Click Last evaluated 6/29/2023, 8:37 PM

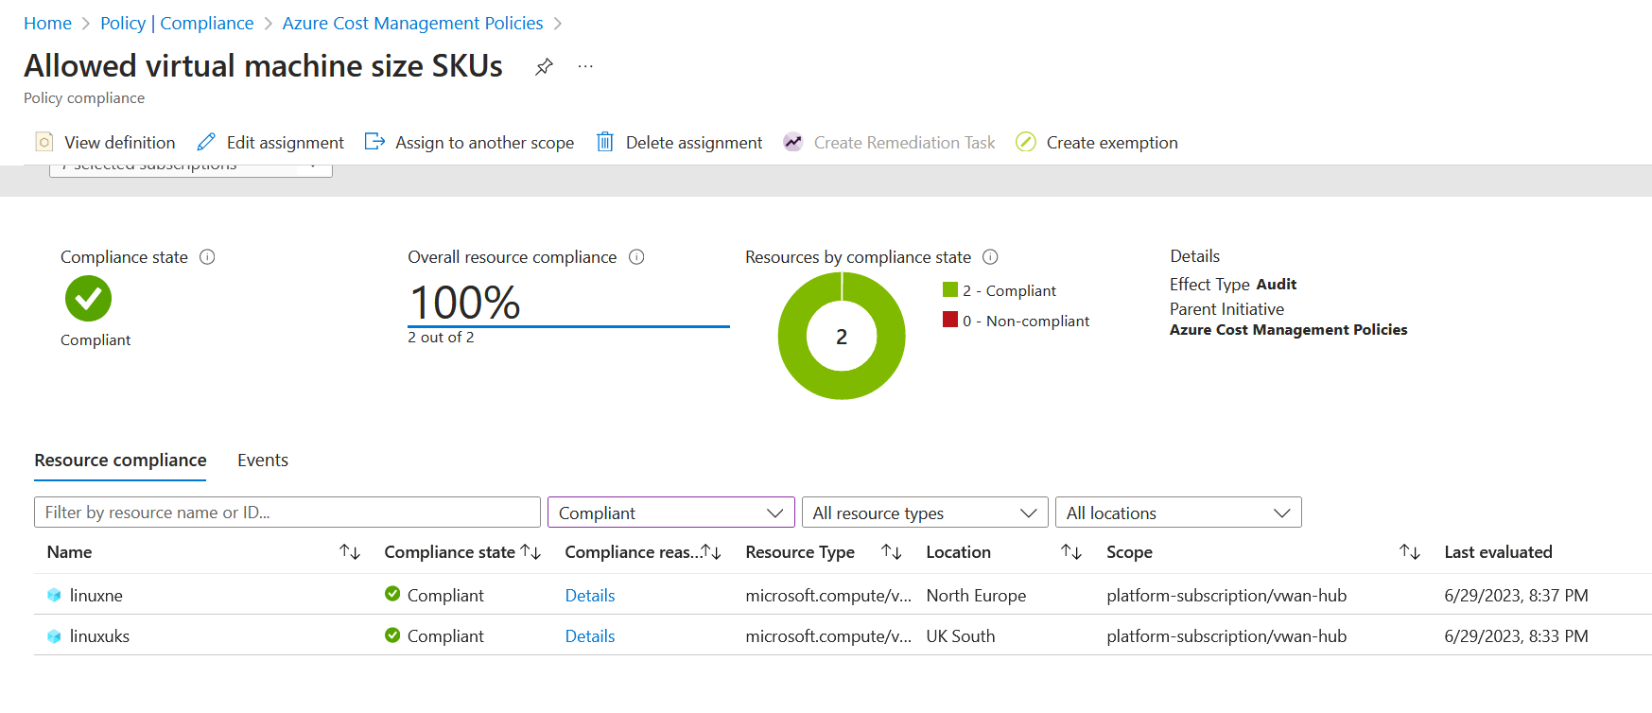pos(1516,596)
